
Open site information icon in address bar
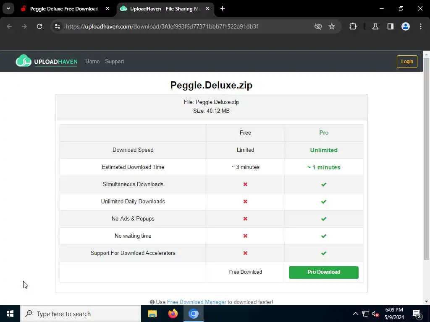[x=57, y=26]
